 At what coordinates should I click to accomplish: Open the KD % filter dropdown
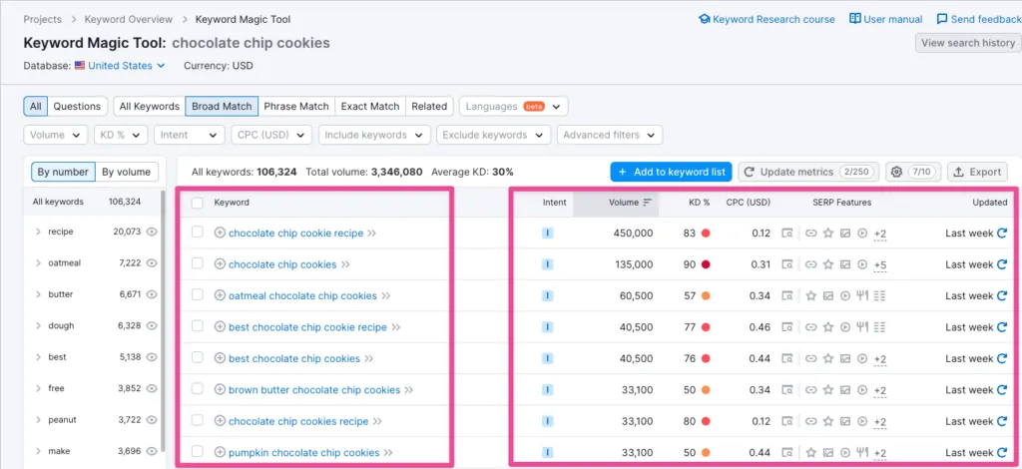point(121,135)
